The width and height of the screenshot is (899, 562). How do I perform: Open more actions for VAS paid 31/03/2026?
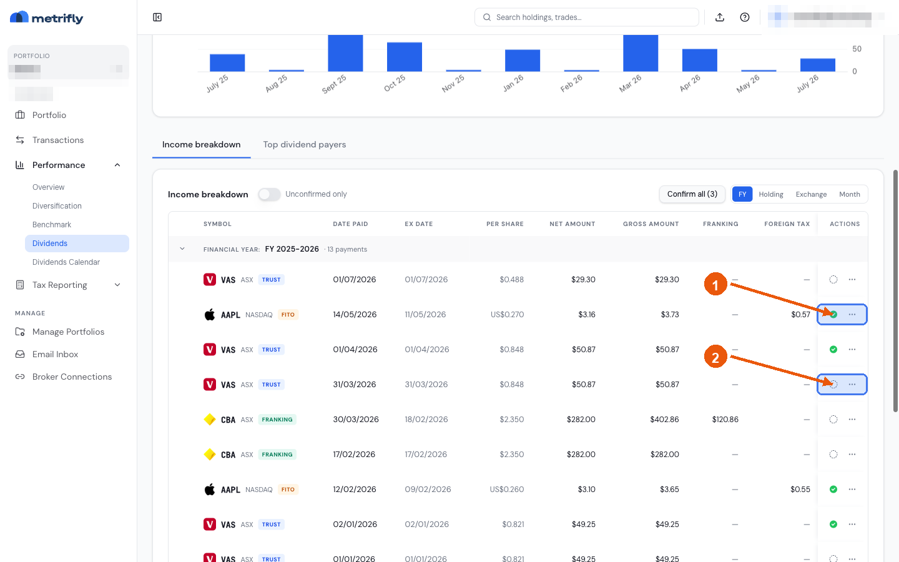pyautogui.click(x=852, y=385)
